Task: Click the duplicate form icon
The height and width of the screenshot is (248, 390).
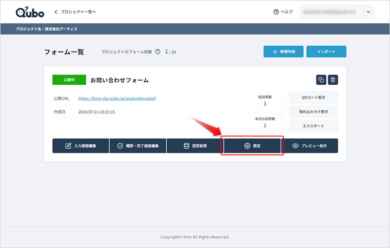Action: [x=321, y=80]
